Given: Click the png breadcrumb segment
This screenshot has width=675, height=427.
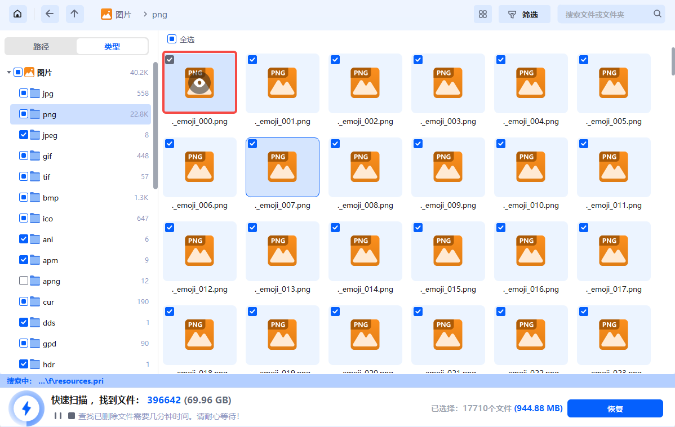Looking at the screenshot, I should [159, 15].
